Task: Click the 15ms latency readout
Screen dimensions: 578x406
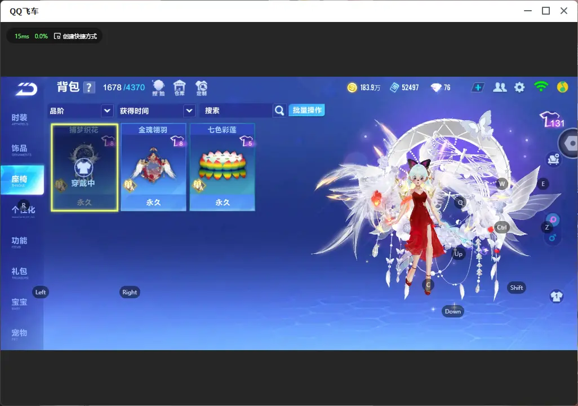Action: [22, 36]
